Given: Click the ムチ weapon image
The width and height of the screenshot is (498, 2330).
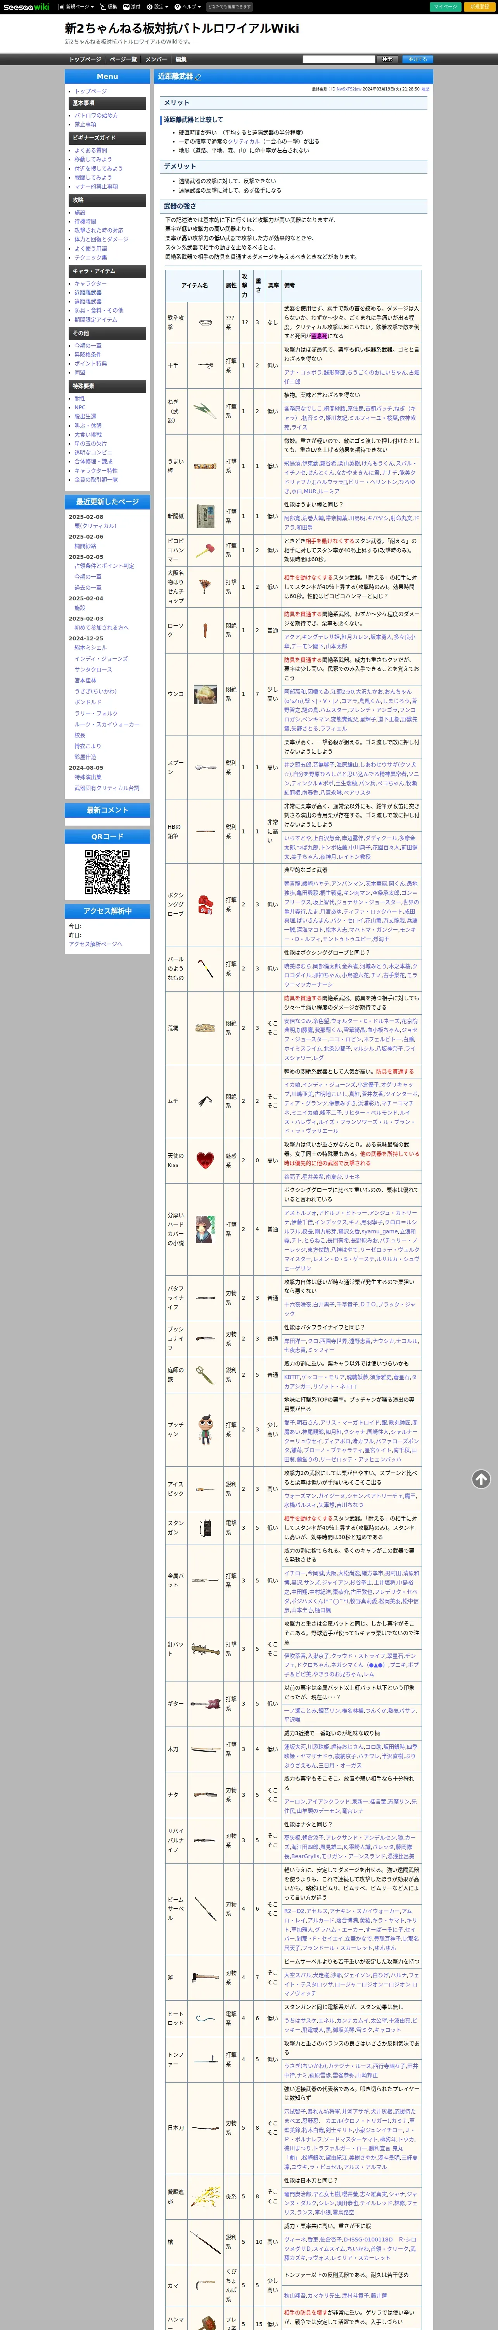Looking at the screenshot, I should point(205,1101).
